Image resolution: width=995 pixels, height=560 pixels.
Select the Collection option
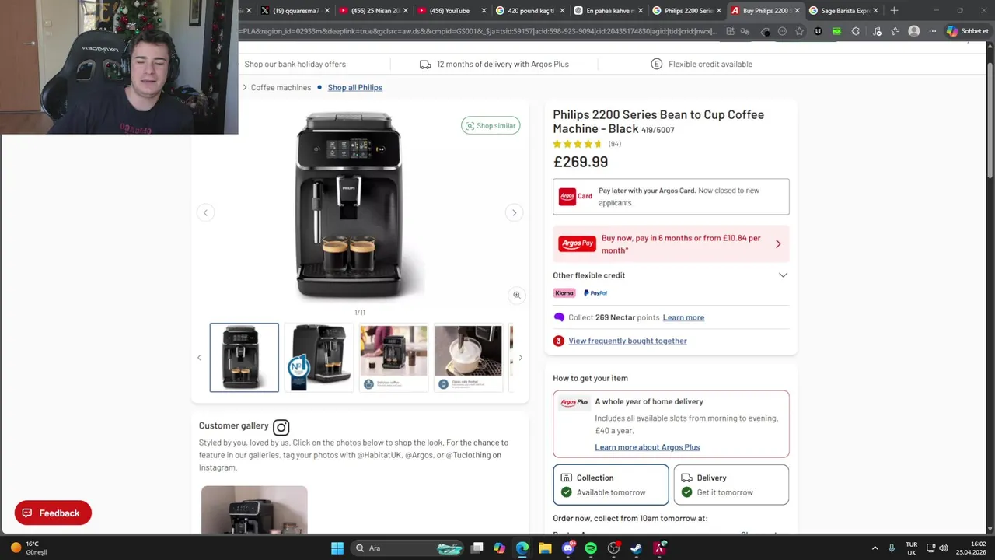(x=611, y=485)
